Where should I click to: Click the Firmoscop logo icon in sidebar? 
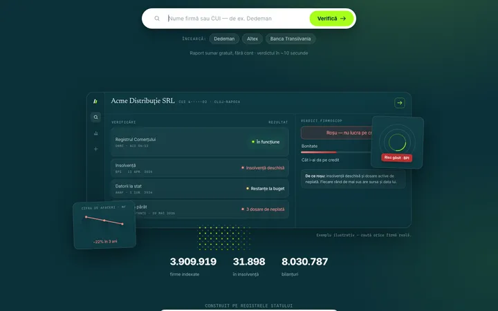(95, 101)
